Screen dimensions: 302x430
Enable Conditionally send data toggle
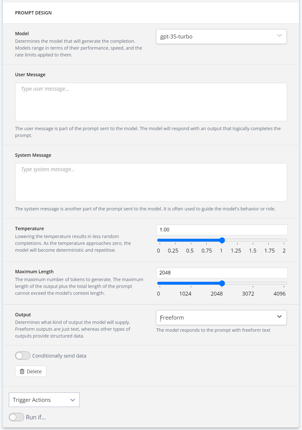pyautogui.click(x=23, y=356)
